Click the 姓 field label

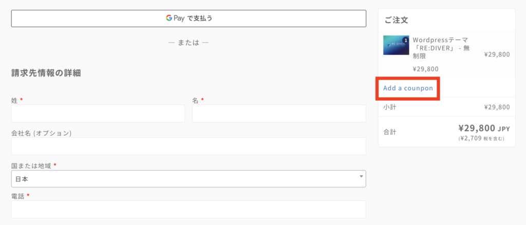point(14,100)
